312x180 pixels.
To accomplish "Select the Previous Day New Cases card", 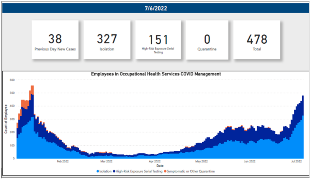I will [55, 40].
